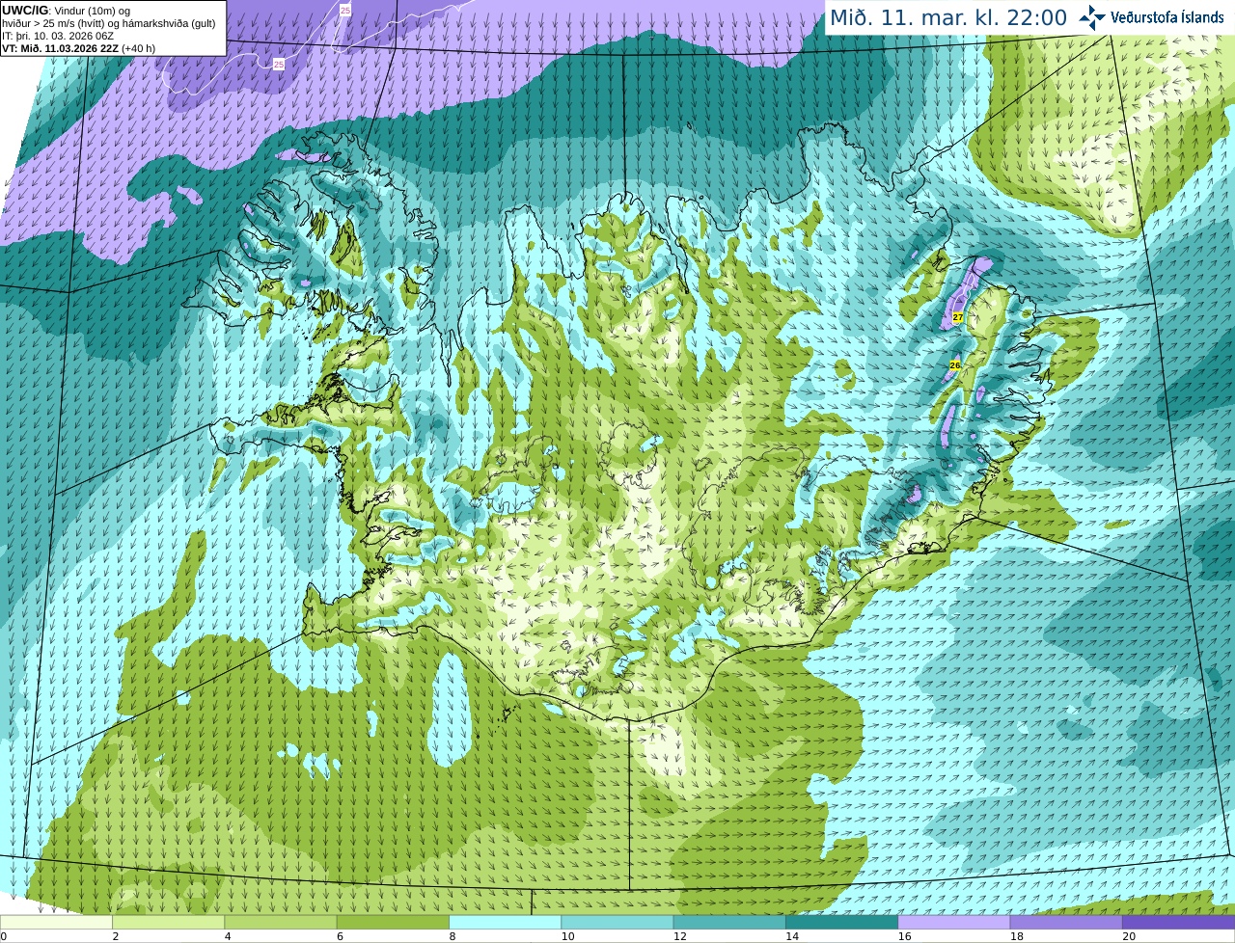Pick the dark teal 14–16 m/s legend swatch
Image resolution: width=1235 pixels, height=943 pixels.
[x=842, y=923]
